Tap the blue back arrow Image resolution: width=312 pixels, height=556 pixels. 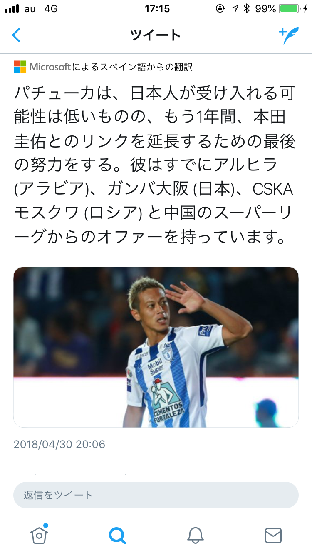pos(16,35)
